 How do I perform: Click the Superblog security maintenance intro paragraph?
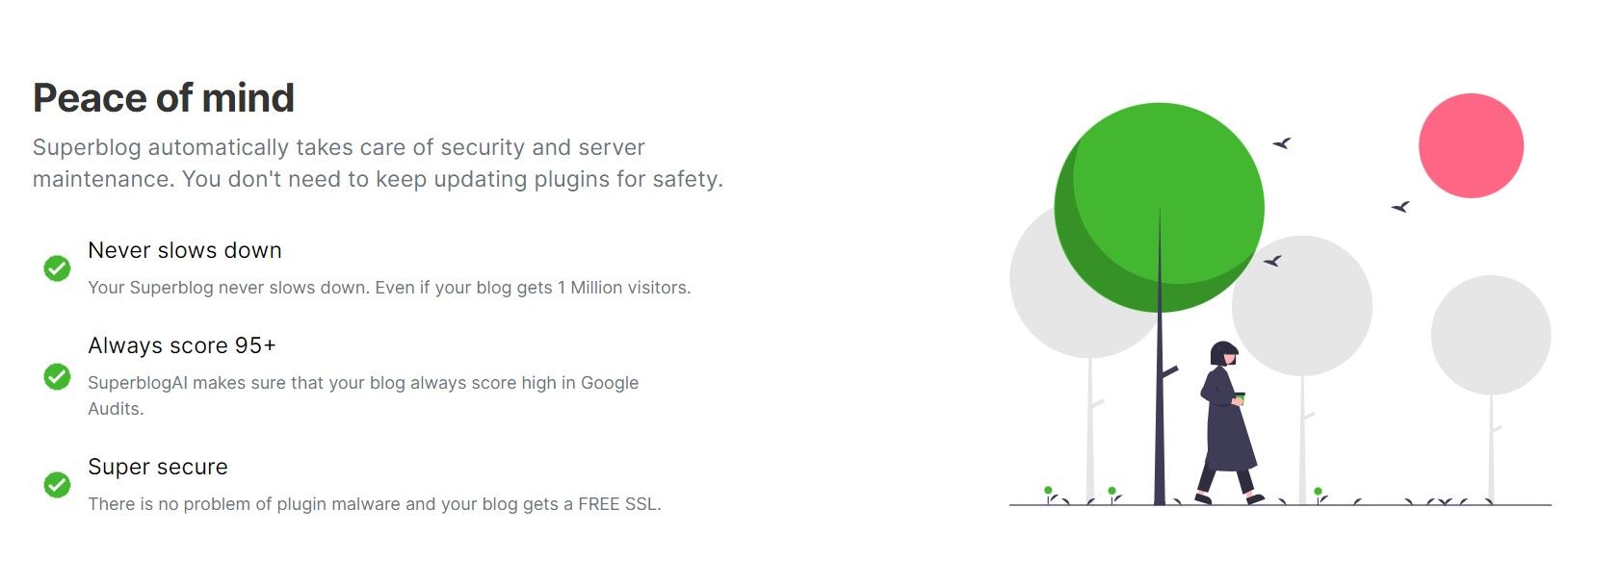click(378, 164)
